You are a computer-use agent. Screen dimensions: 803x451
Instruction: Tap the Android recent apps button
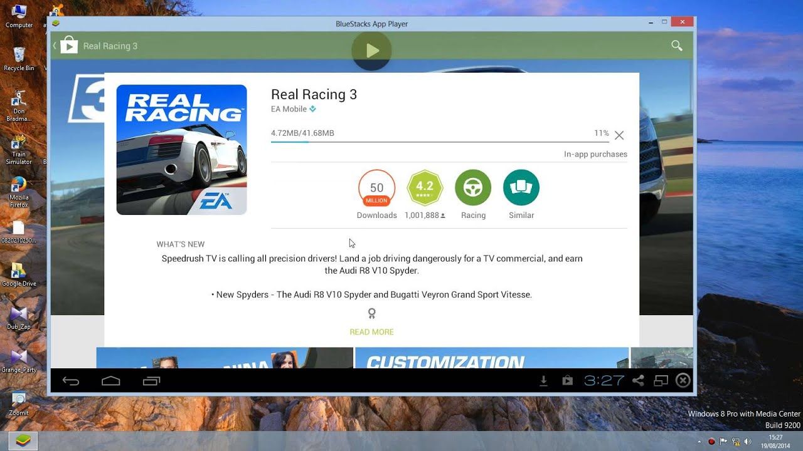(x=151, y=381)
